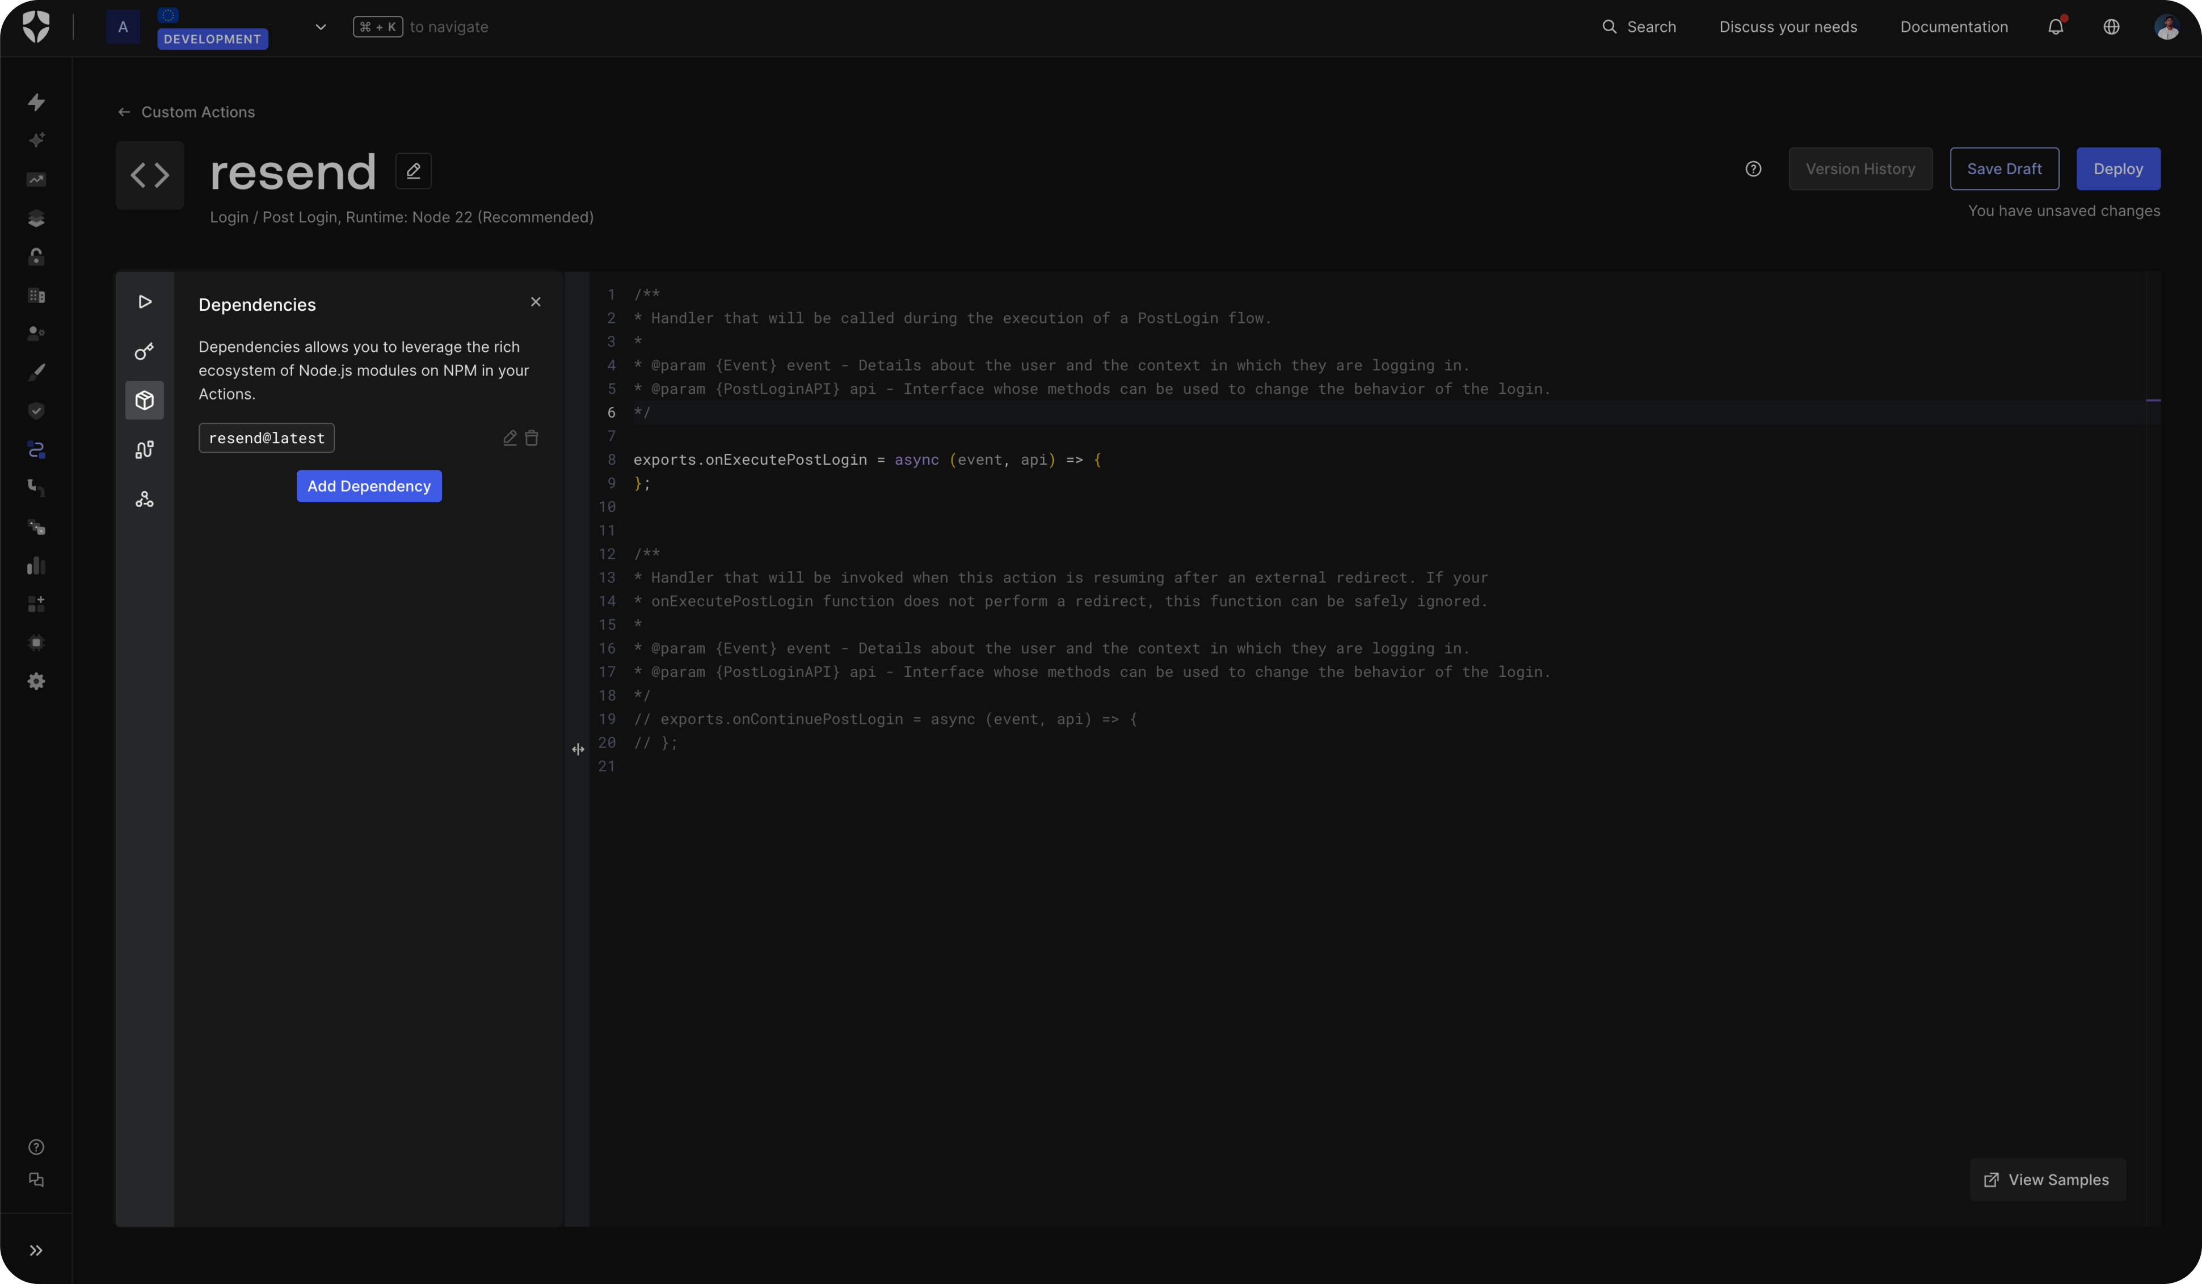Screen dimensions: 2202x1284
Task: Click the DEVELOPMENT environment badge
Action: (212, 39)
